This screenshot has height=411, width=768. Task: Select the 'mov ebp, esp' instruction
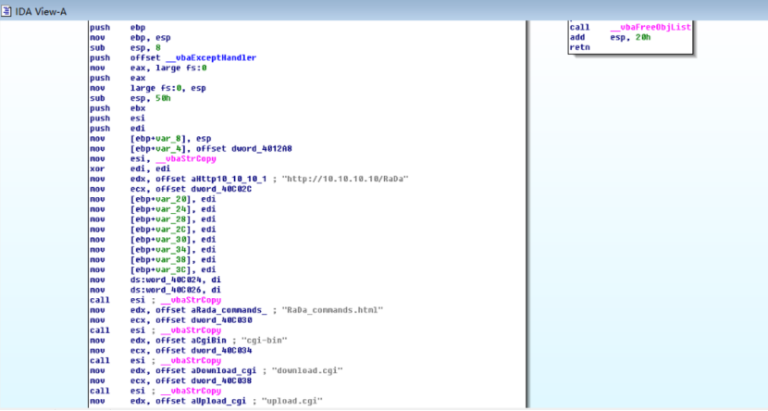coord(130,38)
